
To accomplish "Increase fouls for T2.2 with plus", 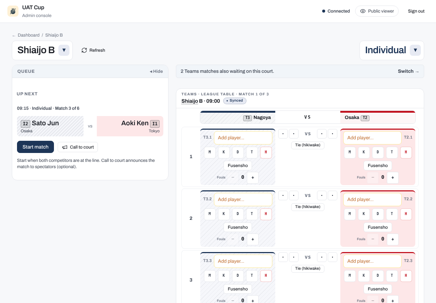I will (393, 239).
